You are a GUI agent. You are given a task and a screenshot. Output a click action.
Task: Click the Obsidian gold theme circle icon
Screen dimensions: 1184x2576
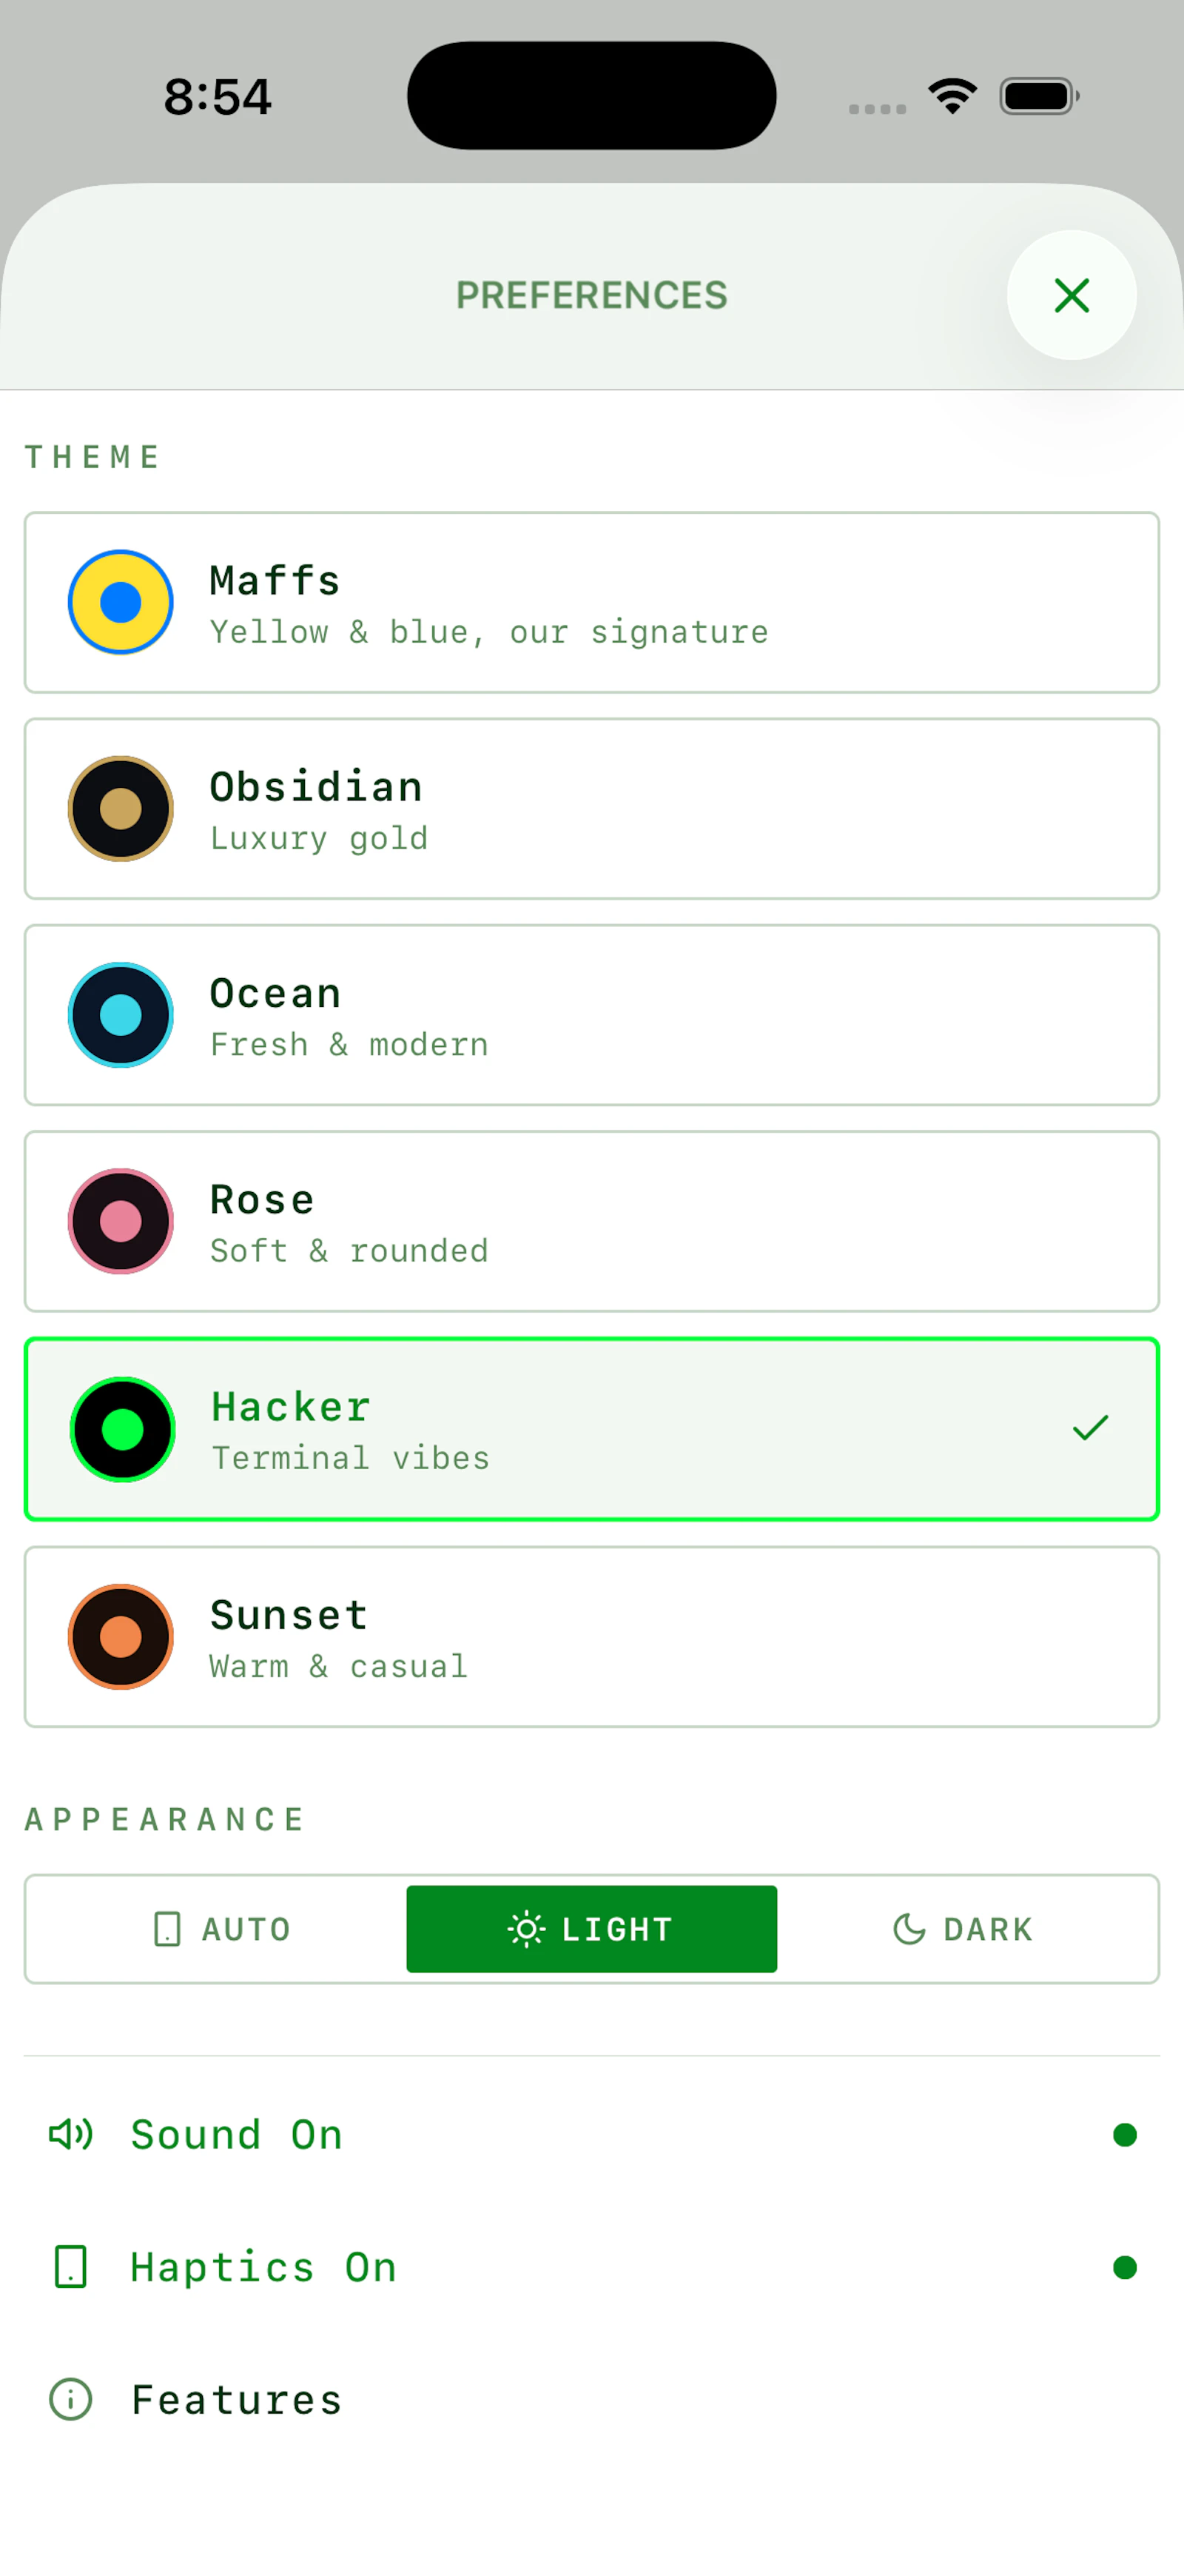[x=121, y=808]
